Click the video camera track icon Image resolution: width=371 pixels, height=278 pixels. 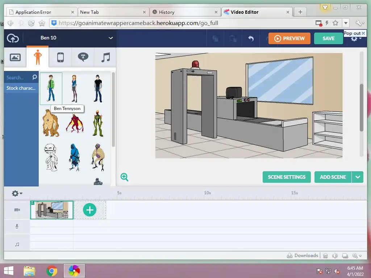[x=17, y=210]
